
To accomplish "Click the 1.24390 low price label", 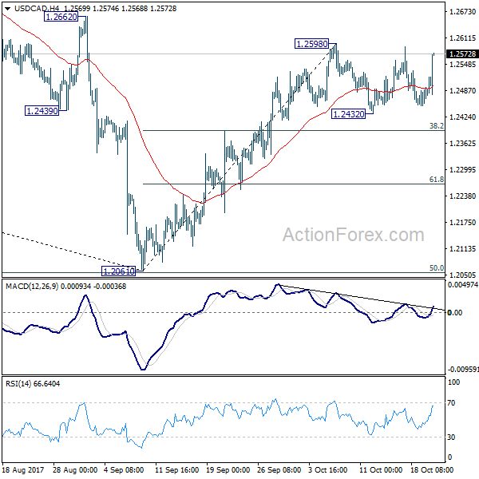I will [x=42, y=111].
